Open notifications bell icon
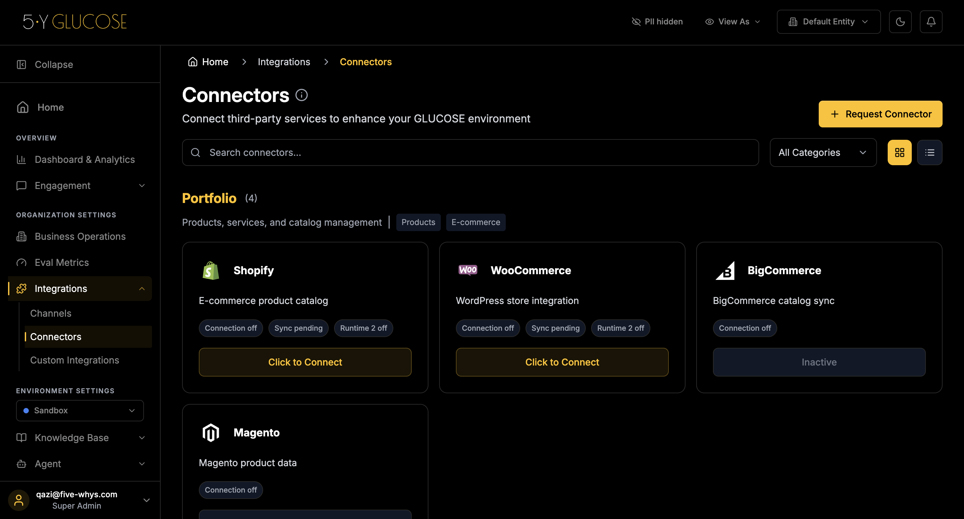Screen dimensions: 964x519 click(931, 22)
